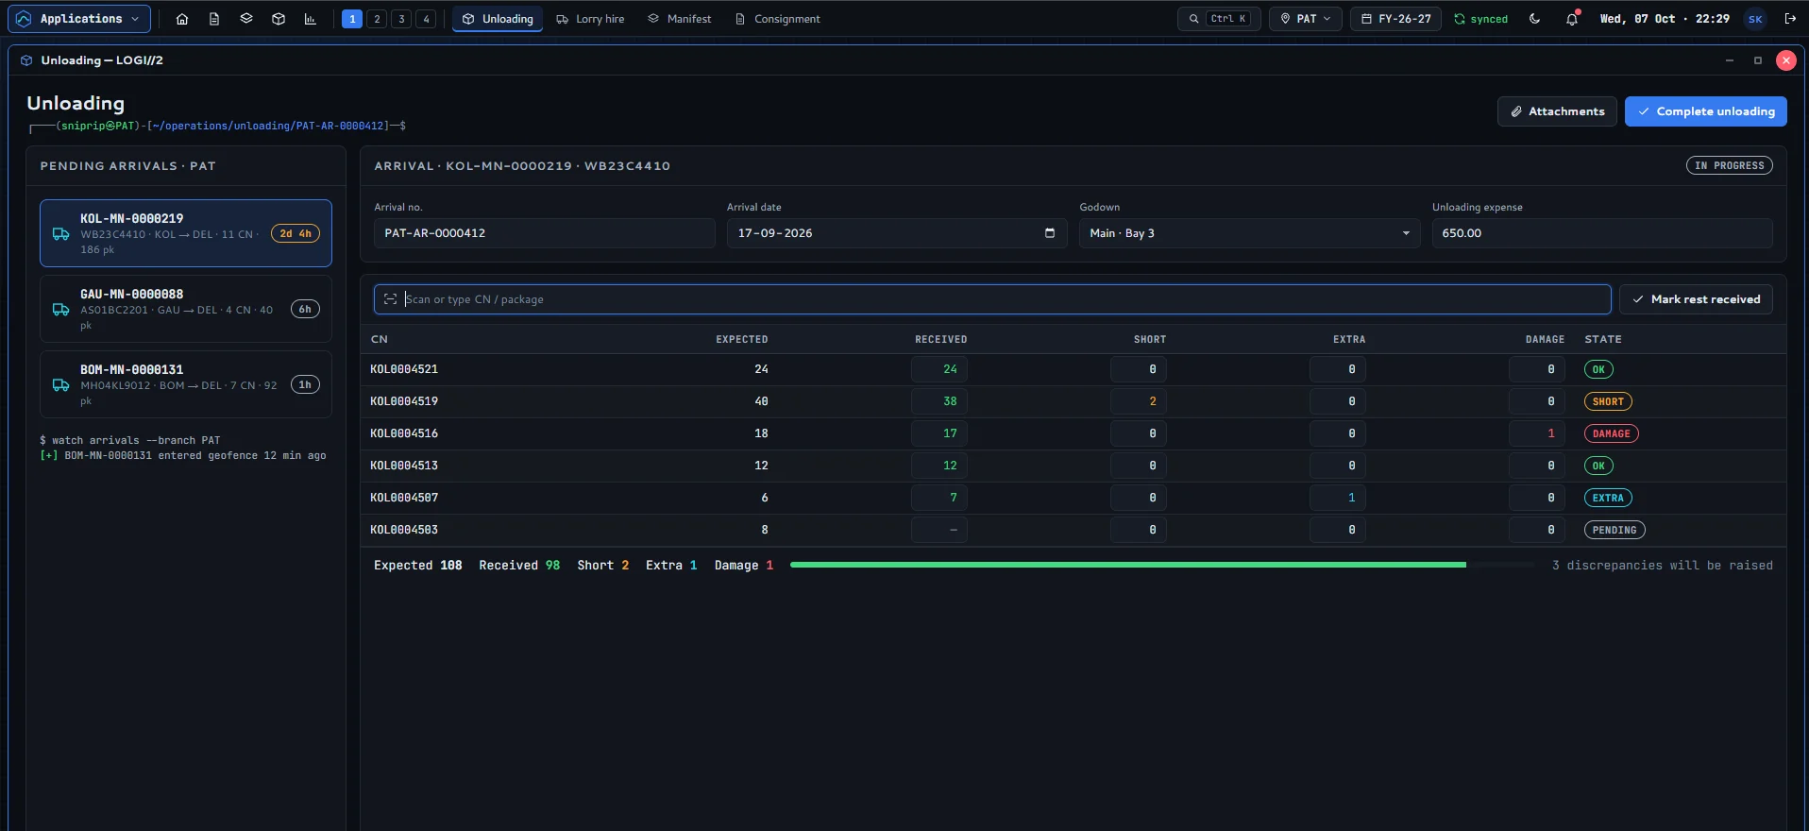1809x831 pixels.
Task: Edit Received quantity for KOL0004521
Action: coord(939,369)
